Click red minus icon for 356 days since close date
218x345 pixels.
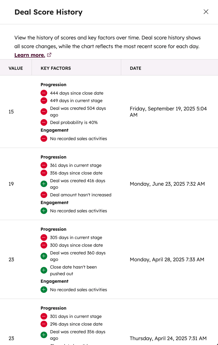(x=44, y=173)
